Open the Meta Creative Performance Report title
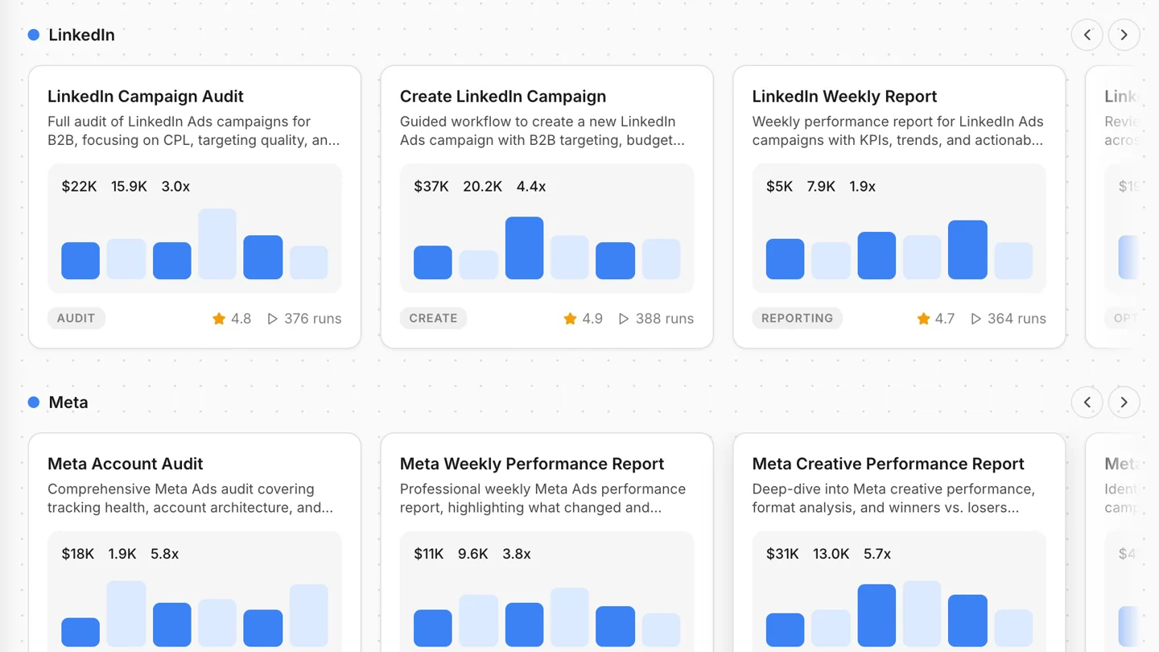Viewport: 1159px width, 652px height. tap(888, 464)
